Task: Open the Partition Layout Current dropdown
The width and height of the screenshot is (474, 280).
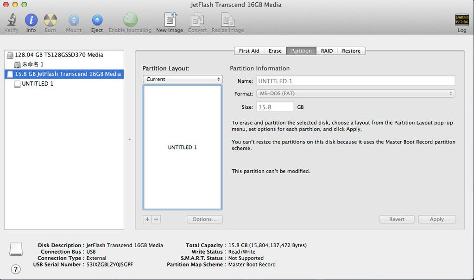Action: (183, 79)
